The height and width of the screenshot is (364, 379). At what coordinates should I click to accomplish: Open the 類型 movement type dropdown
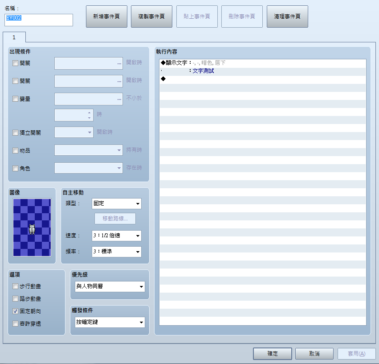[x=117, y=203]
